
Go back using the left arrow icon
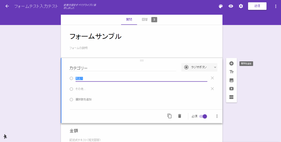(7, 6)
